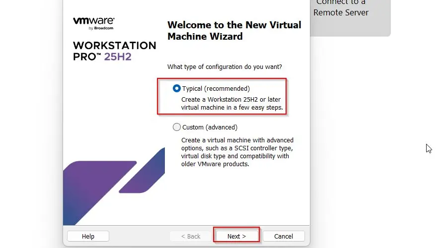The image size is (447, 248).
Task: Cancel the New Virtual Machine Wizard
Action: [284, 236]
